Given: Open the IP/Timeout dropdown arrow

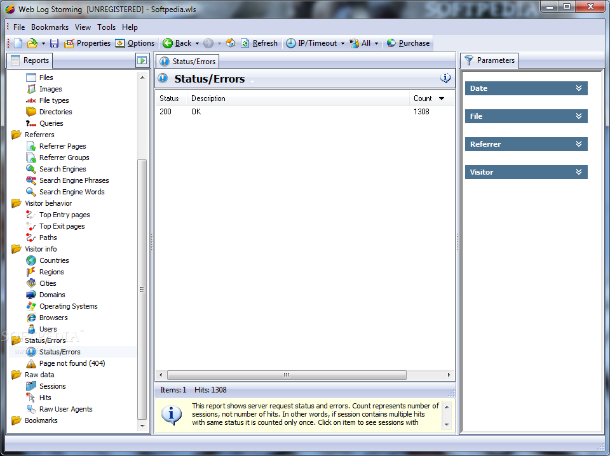Looking at the screenshot, I should pos(342,44).
